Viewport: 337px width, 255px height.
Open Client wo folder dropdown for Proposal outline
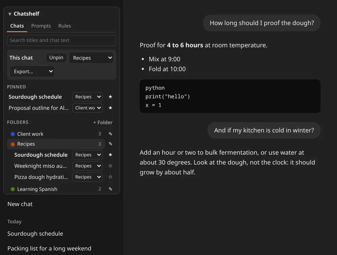pos(88,108)
